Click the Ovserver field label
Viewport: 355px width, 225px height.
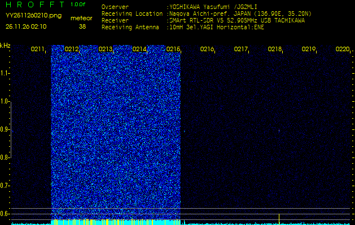pos(115,7)
